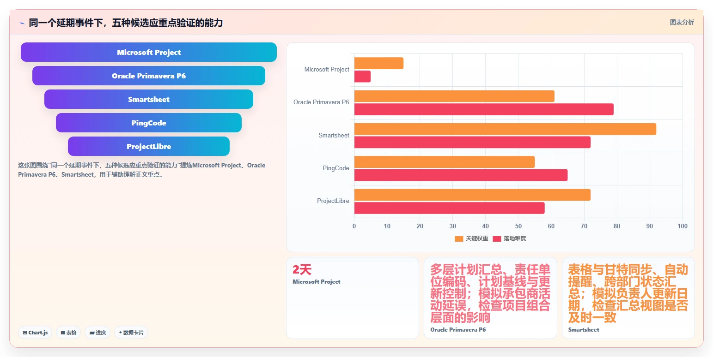Click the orange ProjectLibre bar

472,195
